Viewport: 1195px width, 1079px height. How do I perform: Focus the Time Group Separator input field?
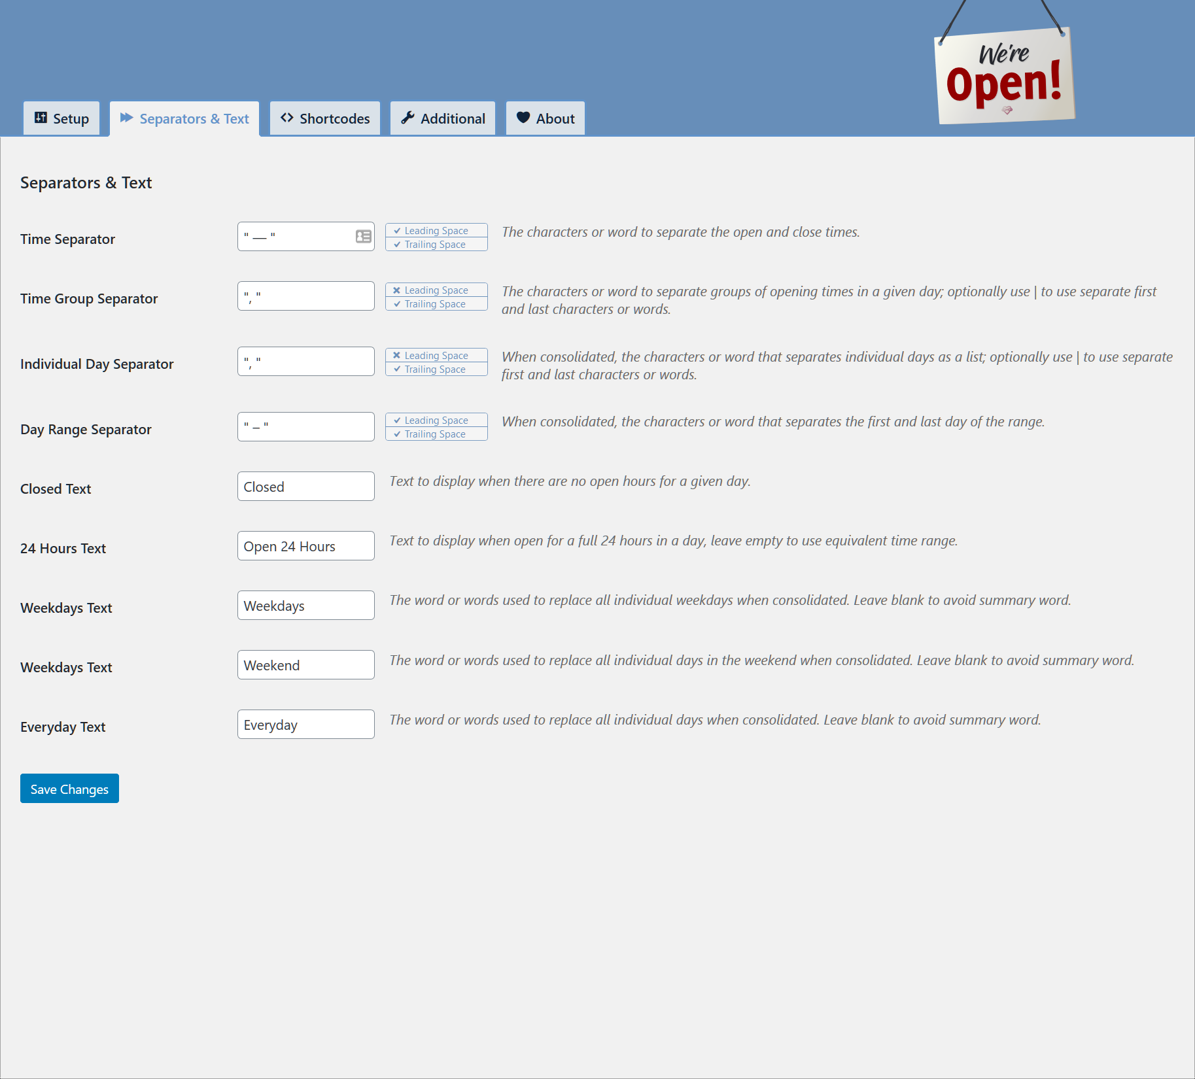coord(306,296)
